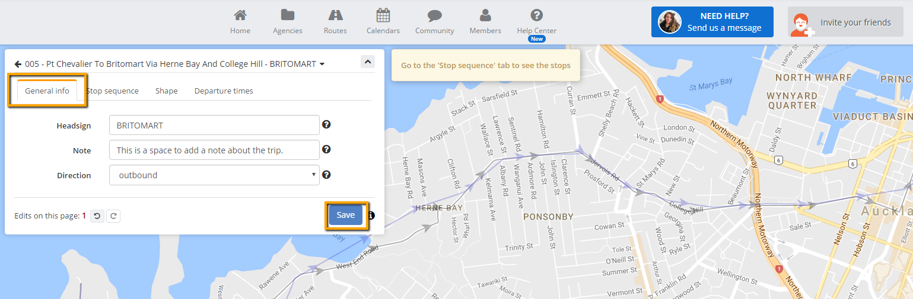The width and height of the screenshot is (913, 299).
Task: Click the College Hill street label
Action: (686, 207)
